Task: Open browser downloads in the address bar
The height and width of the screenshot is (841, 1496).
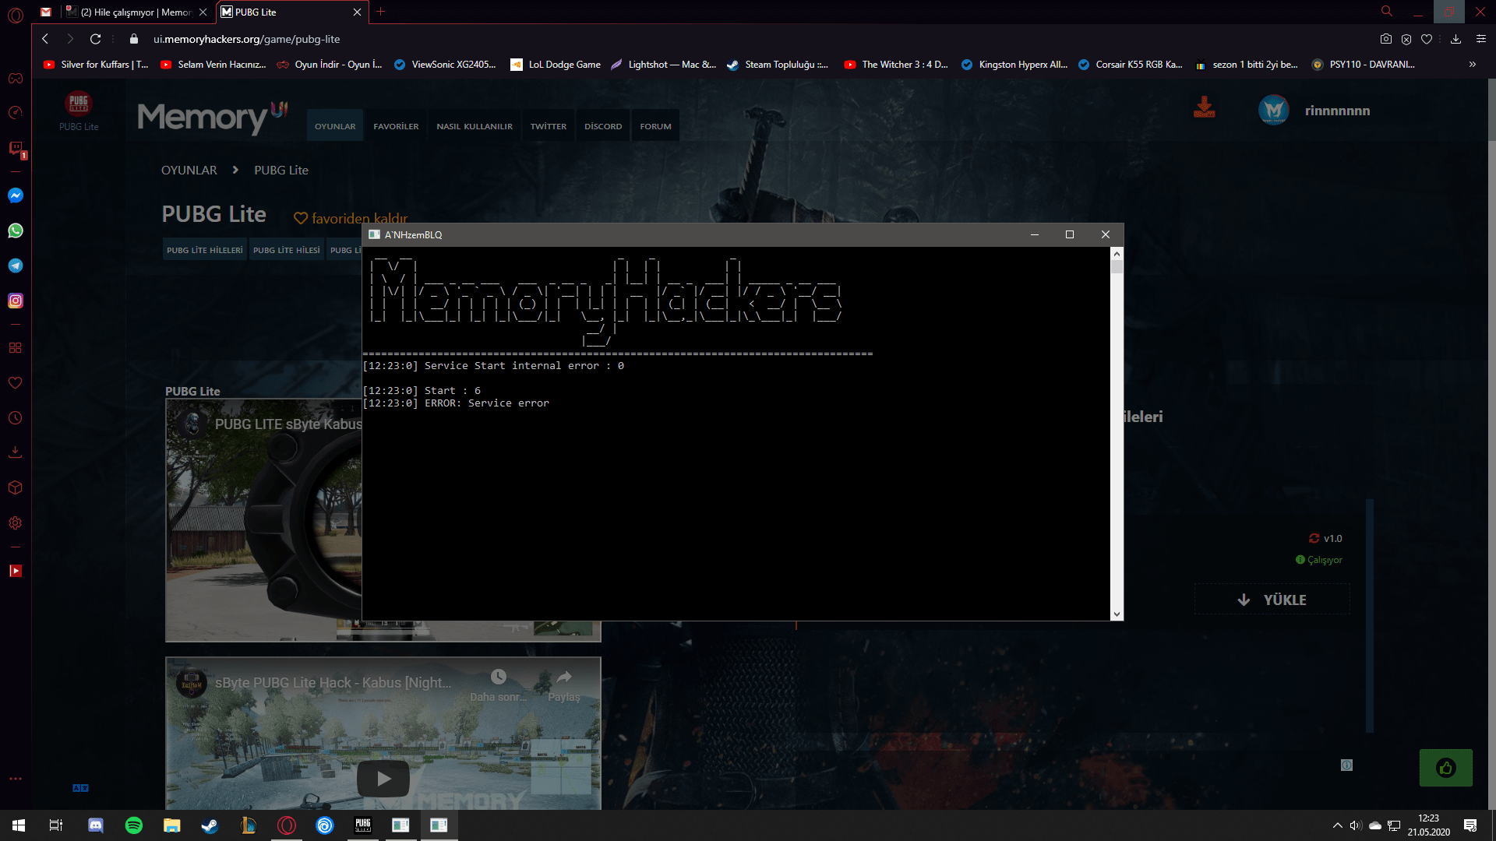Action: pyautogui.click(x=1455, y=39)
